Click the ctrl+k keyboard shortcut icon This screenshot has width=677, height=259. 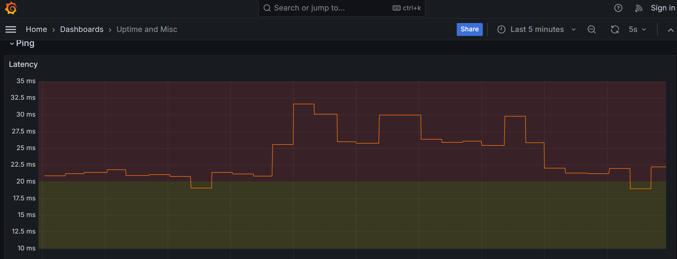(x=397, y=8)
